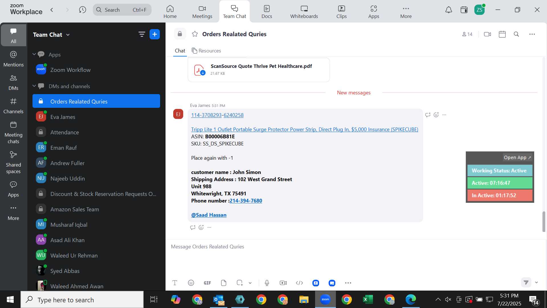
Task: Open channel more options ellipsis
Action: click(x=532, y=34)
